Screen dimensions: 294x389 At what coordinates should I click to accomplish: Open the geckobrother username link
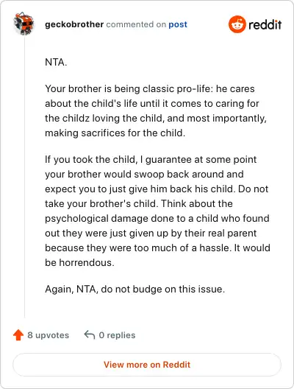74,24
